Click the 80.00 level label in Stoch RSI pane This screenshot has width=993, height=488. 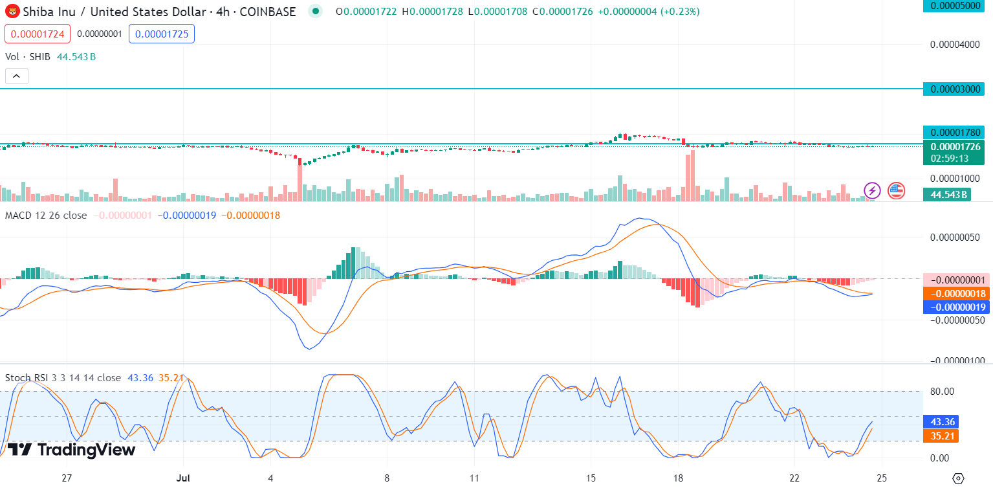(x=943, y=391)
